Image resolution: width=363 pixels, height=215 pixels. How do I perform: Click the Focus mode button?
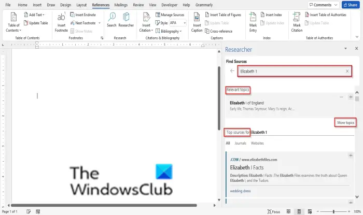[x=274, y=211]
